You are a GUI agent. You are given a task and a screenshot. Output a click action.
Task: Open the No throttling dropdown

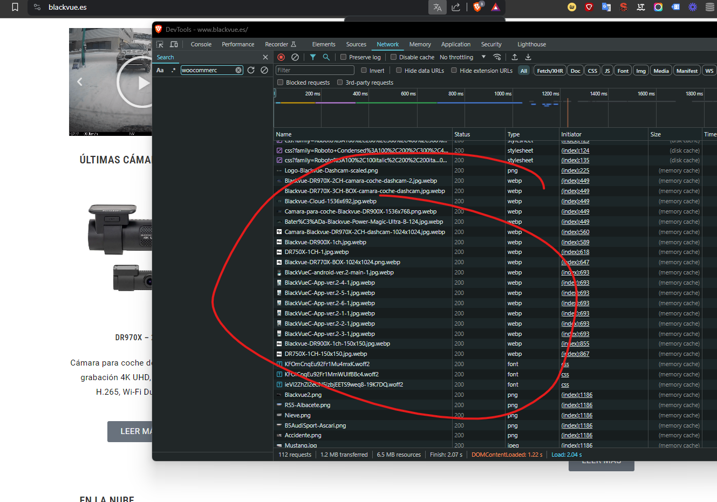462,57
